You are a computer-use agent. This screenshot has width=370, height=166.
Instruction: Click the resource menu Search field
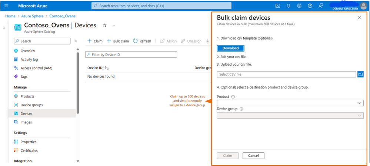pos(42,41)
